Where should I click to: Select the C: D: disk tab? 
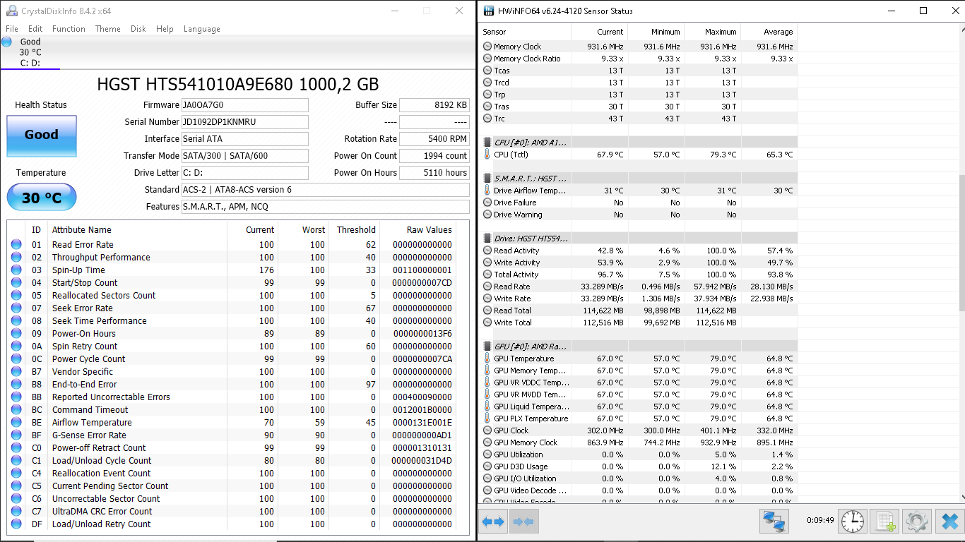(x=30, y=52)
